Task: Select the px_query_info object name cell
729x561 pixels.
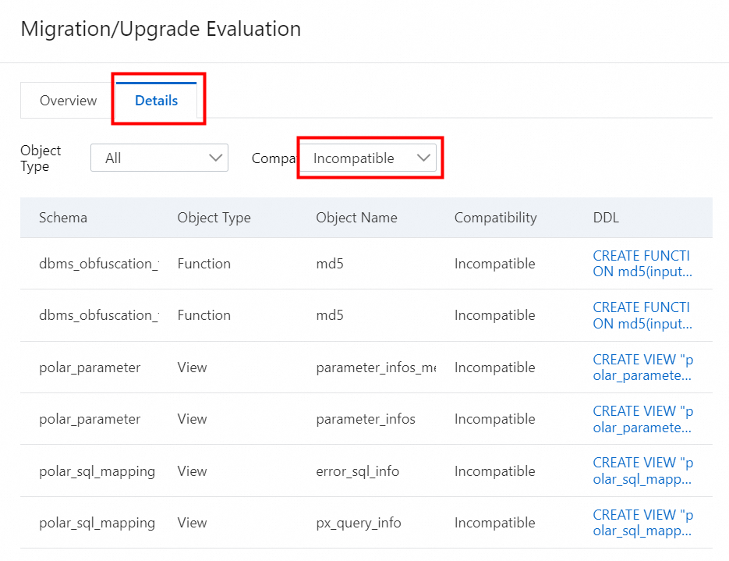Action: tap(359, 523)
